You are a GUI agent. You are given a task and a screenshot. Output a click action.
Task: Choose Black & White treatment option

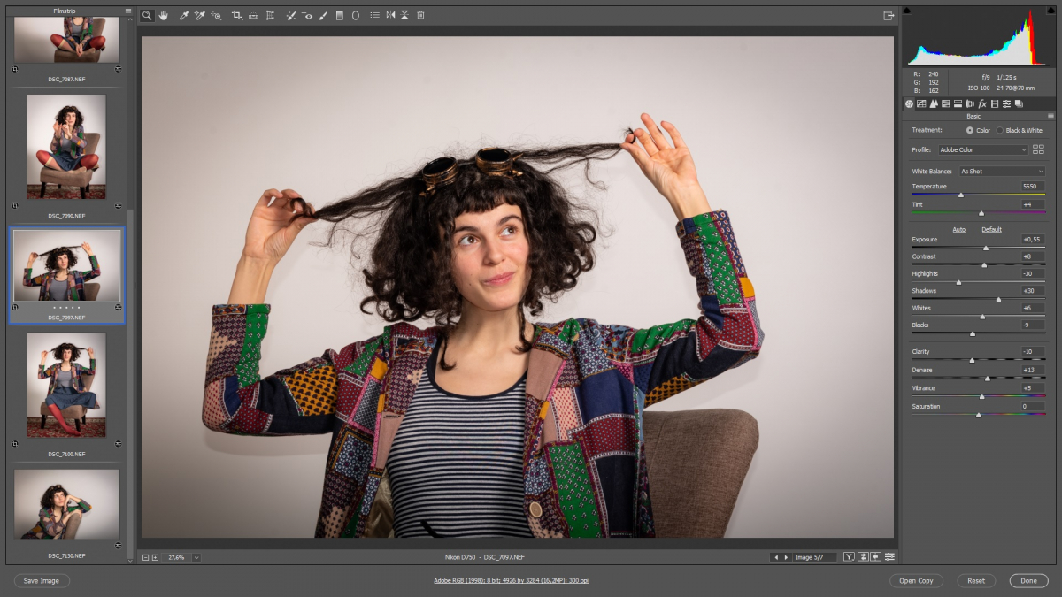pyautogui.click(x=1000, y=130)
